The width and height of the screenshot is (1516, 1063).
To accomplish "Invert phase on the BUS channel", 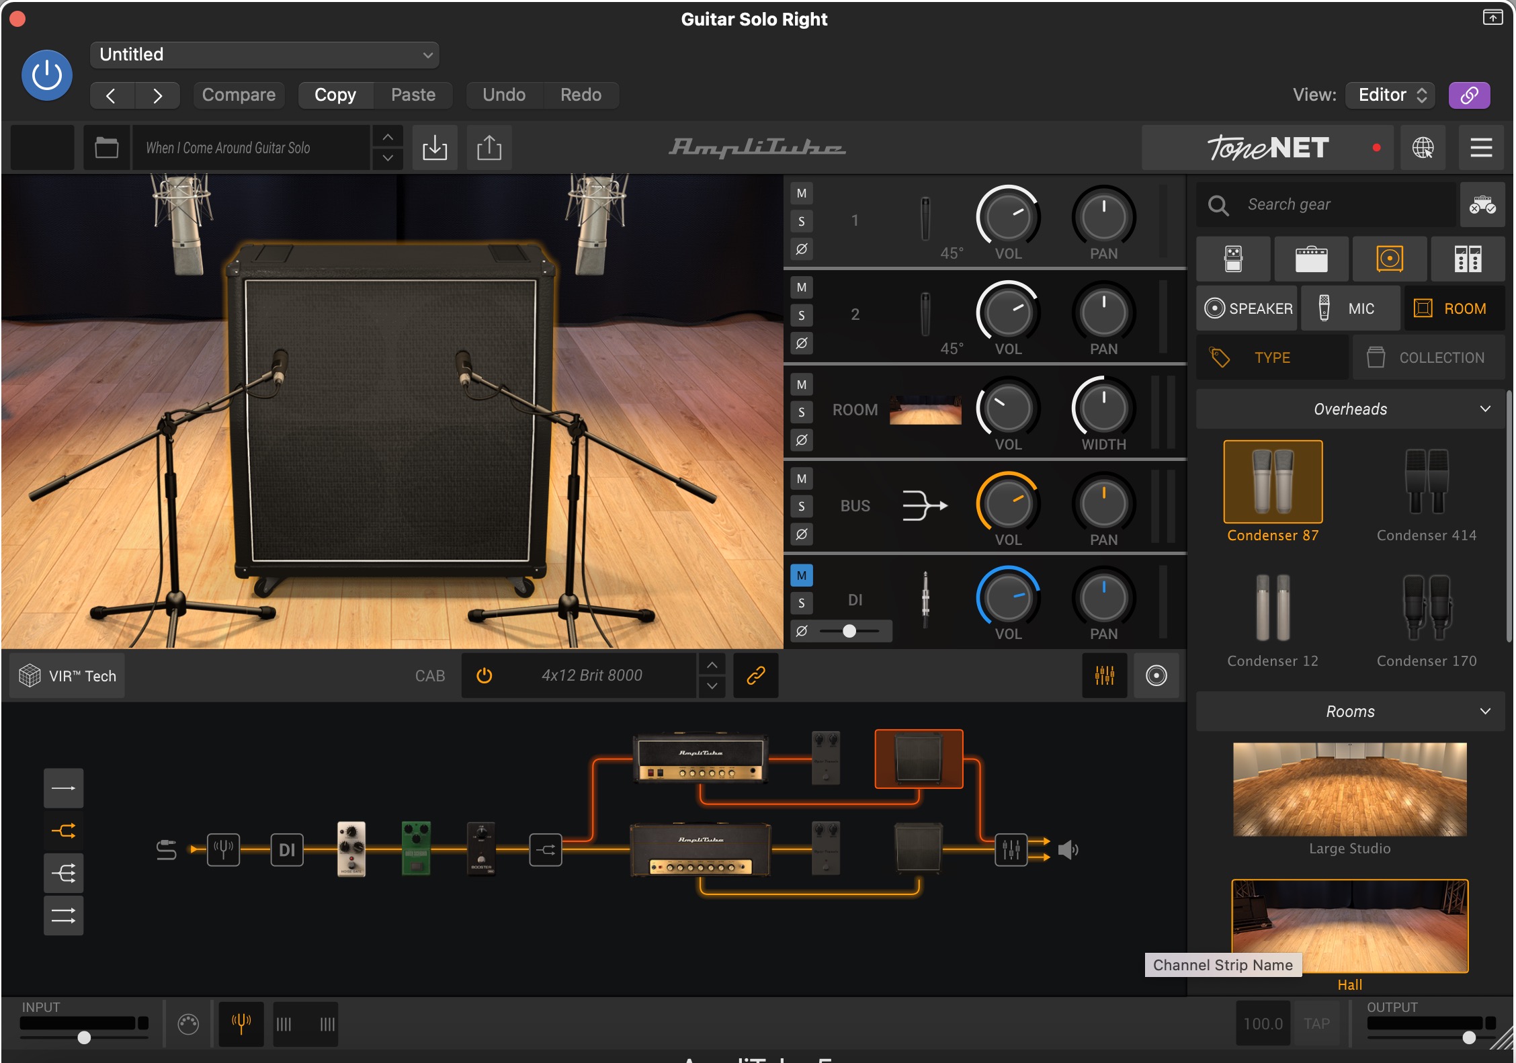I will point(802,534).
